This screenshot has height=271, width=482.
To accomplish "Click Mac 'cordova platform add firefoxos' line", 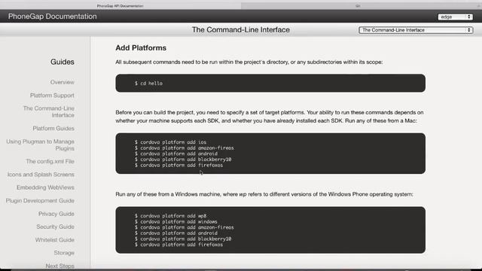I will tap(178, 166).
